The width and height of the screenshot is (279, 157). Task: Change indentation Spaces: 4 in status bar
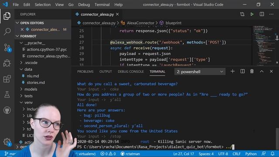click(x=206, y=154)
